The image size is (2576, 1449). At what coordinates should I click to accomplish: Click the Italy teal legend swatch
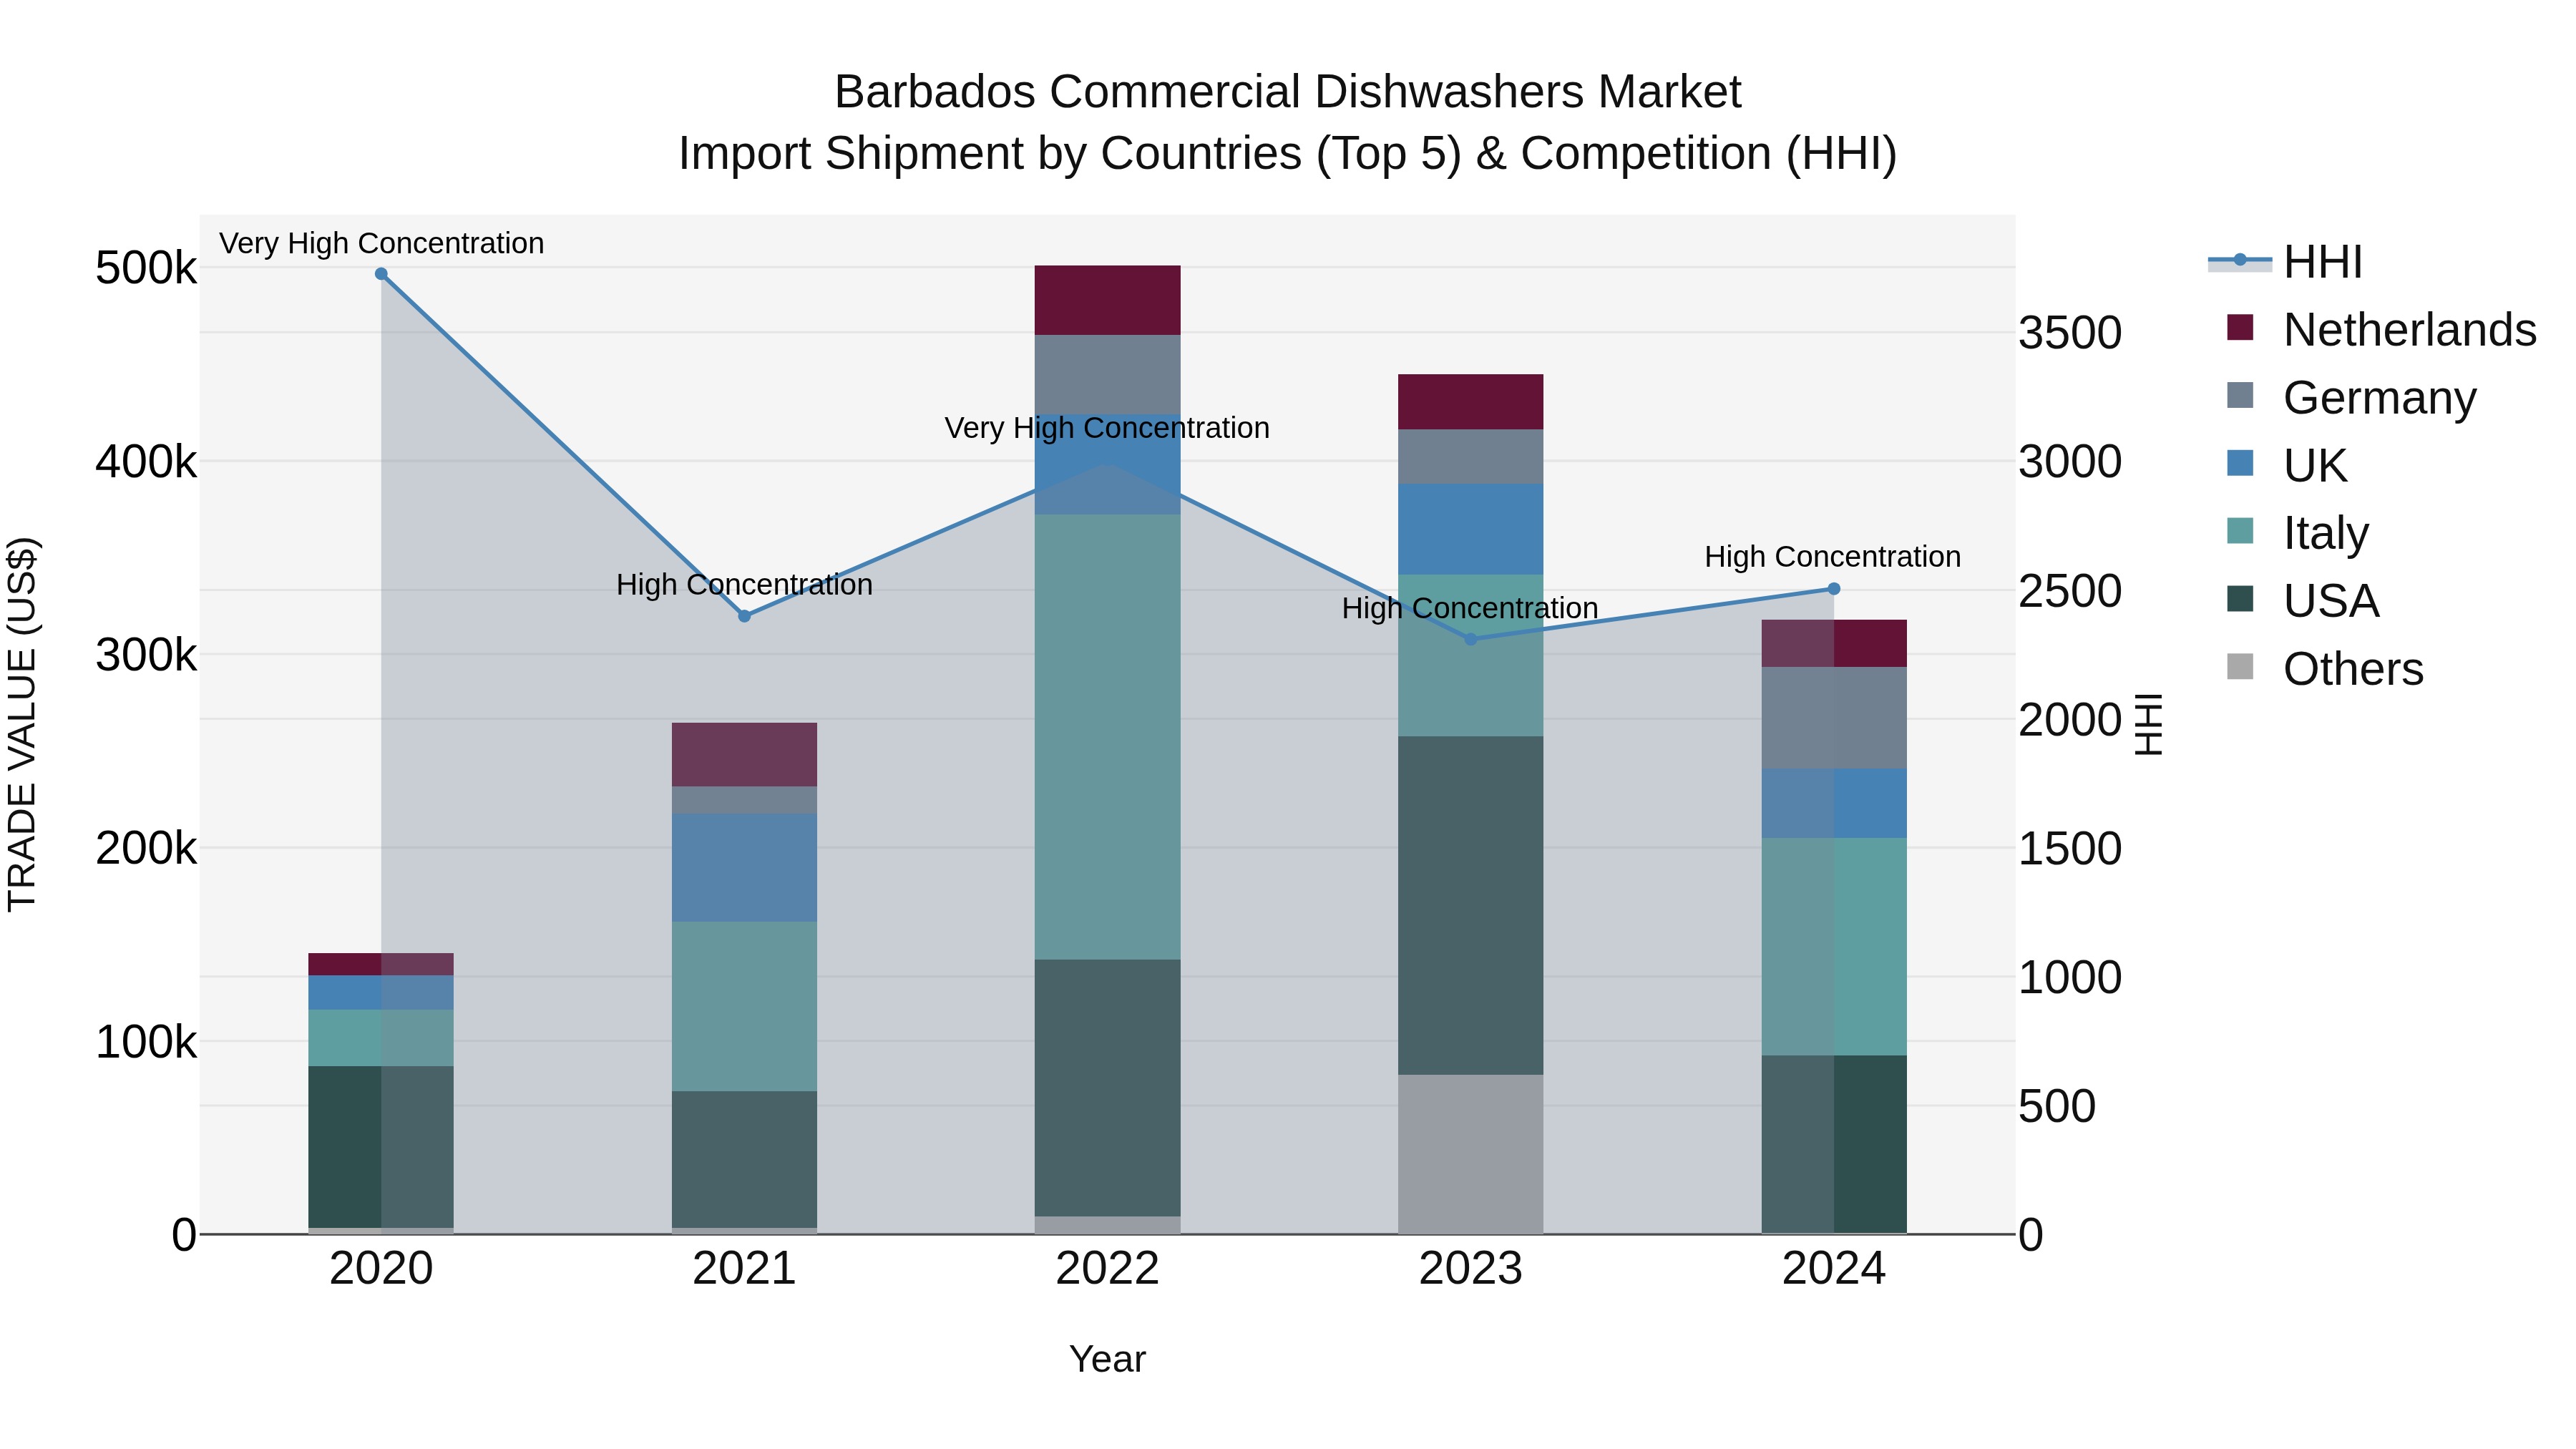pos(2240,531)
